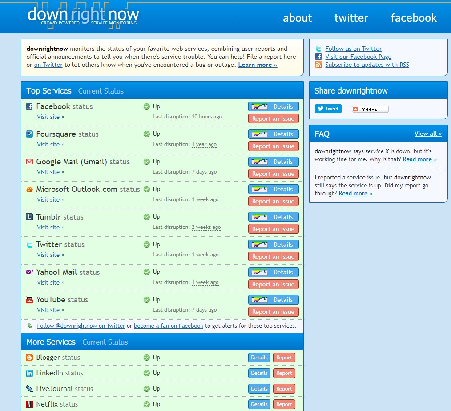Open the facebook link in header
The width and height of the screenshot is (451, 411).
413,18
